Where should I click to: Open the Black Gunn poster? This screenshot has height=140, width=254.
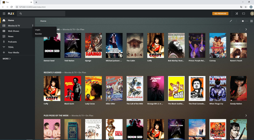[x=73, y=88]
